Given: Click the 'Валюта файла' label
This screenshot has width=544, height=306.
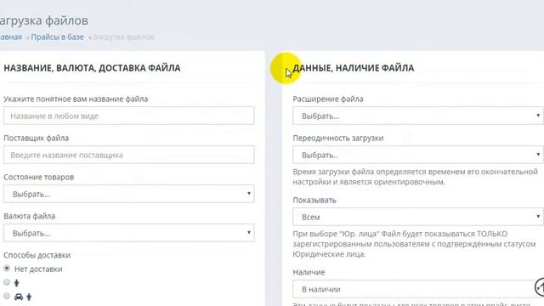Looking at the screenshot, I should click(x=29, y=216).
